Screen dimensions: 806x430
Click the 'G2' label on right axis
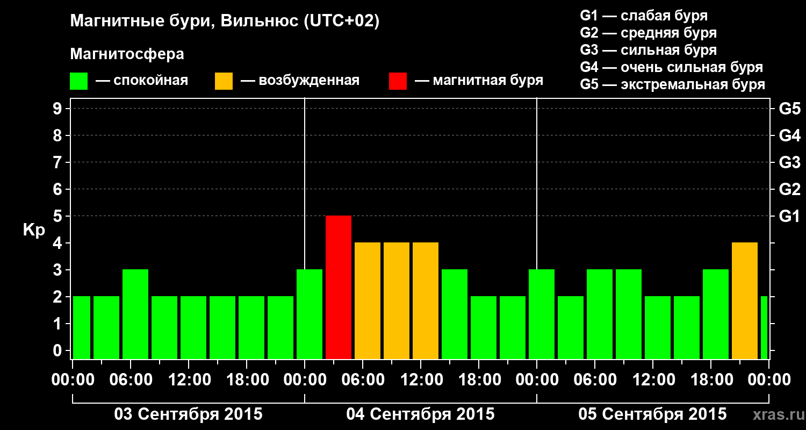790,190
